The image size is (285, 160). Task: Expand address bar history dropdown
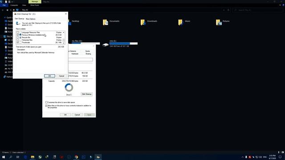point(224,10)
